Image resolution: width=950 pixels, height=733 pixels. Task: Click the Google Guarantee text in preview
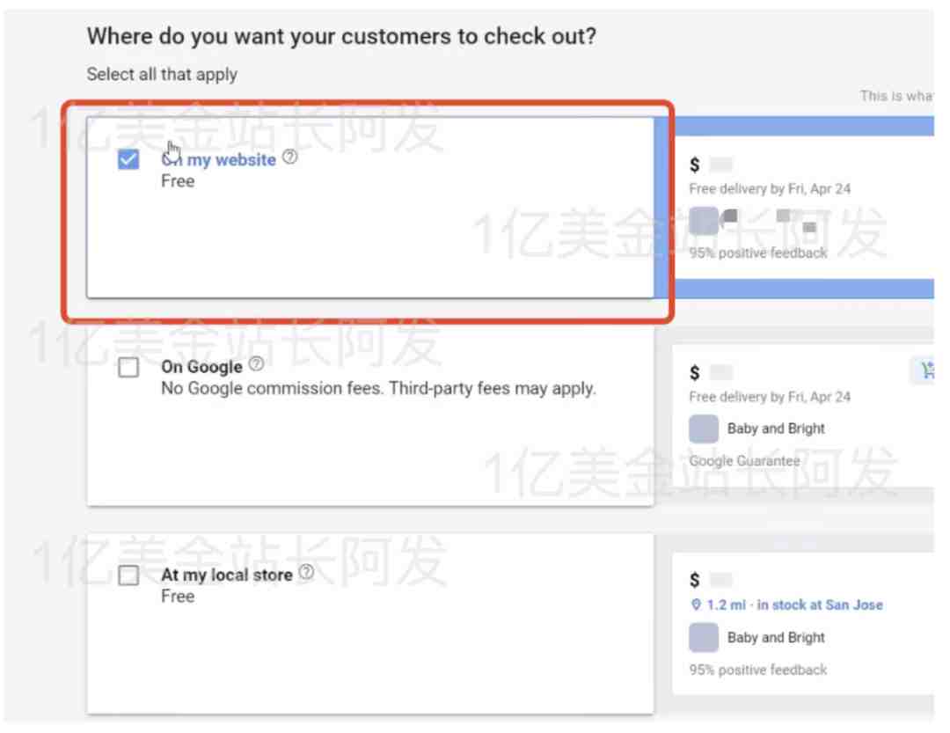(744, 461)
